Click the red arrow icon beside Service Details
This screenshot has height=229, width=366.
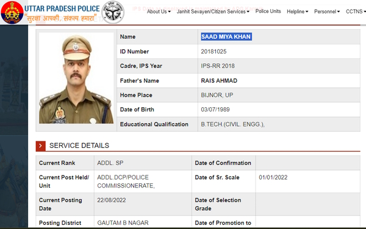click(x=41, y=146)
